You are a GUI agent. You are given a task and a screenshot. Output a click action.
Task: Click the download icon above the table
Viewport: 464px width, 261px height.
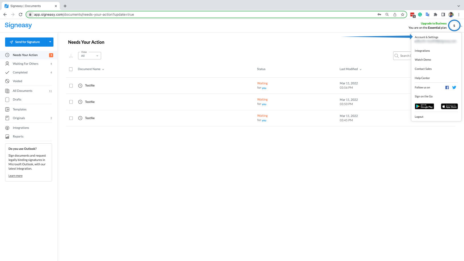pyautogui.click(x=71, y=56)
